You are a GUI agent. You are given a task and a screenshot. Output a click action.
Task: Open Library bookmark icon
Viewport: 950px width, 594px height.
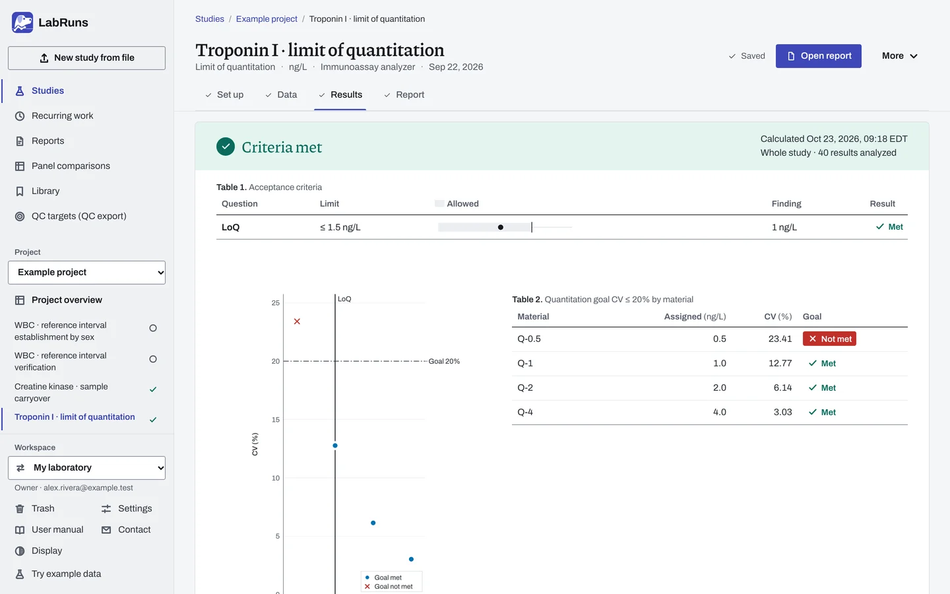click(x=20, y=191)
